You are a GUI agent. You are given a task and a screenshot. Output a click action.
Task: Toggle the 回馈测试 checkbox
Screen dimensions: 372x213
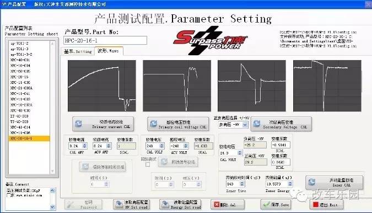148,164
